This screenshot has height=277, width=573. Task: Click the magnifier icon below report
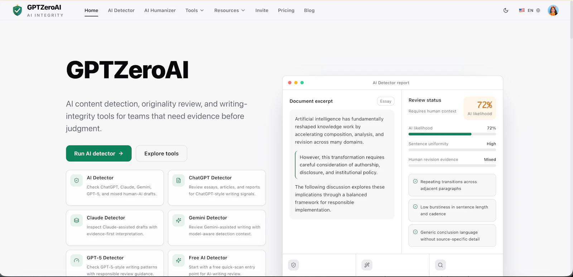tap(440, 265)
